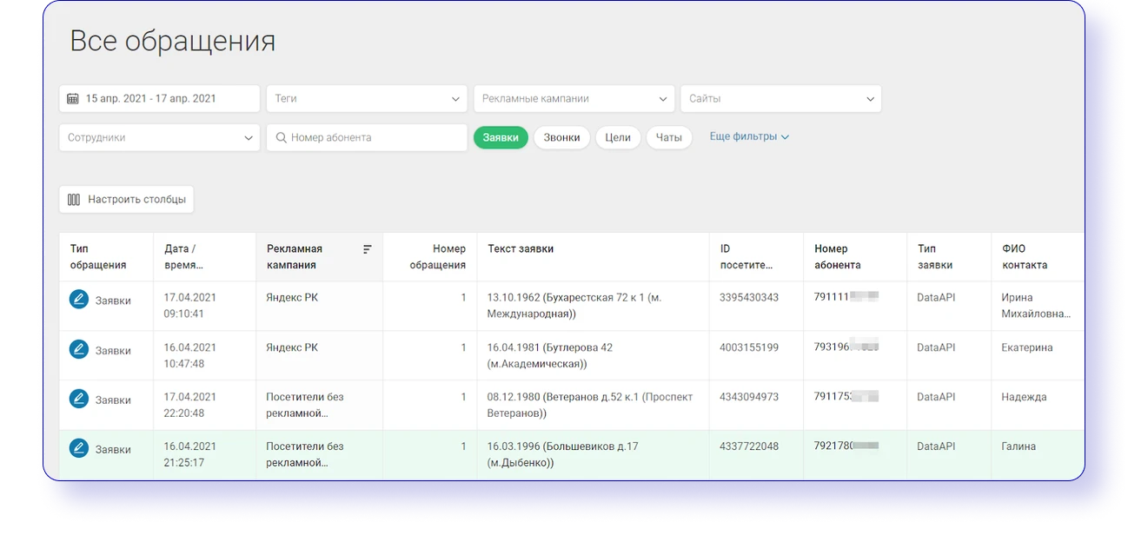The width and height of the screenshot is (1128, 542).
Task: Open the Сотрудники dropdown
Action: coord(160,137)
